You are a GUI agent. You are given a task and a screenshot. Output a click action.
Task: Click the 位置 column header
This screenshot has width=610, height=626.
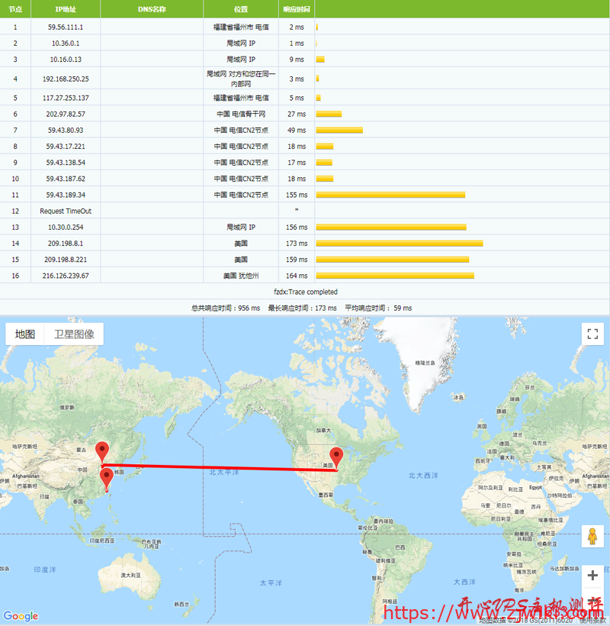click(x=241, y=9)
